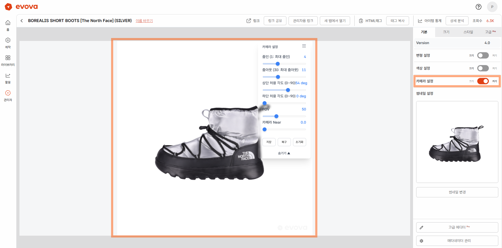Collapse camera panel with 숨기기
This screenshot has height=248, width=502.
[x=284, y=153]
